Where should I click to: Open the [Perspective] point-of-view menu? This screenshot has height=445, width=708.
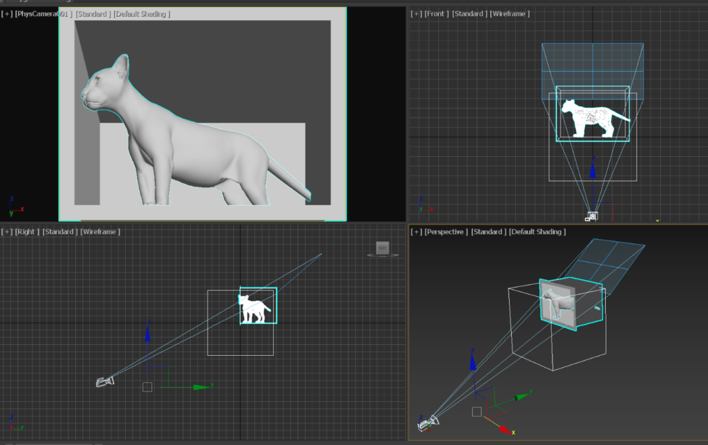(x=446, y=231)
